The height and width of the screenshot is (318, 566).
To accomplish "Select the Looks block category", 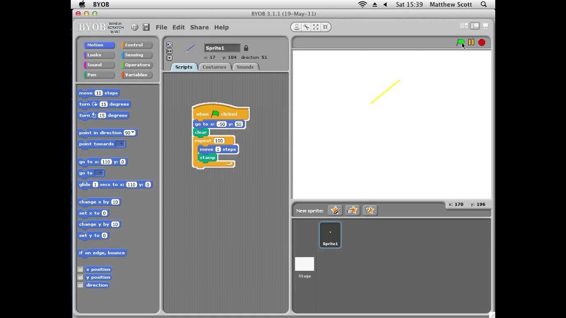I will click(x=99, y=55).
